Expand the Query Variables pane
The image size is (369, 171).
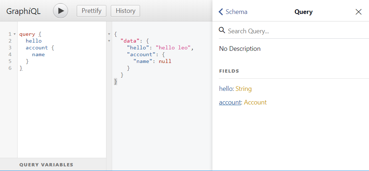pos(46,165)
